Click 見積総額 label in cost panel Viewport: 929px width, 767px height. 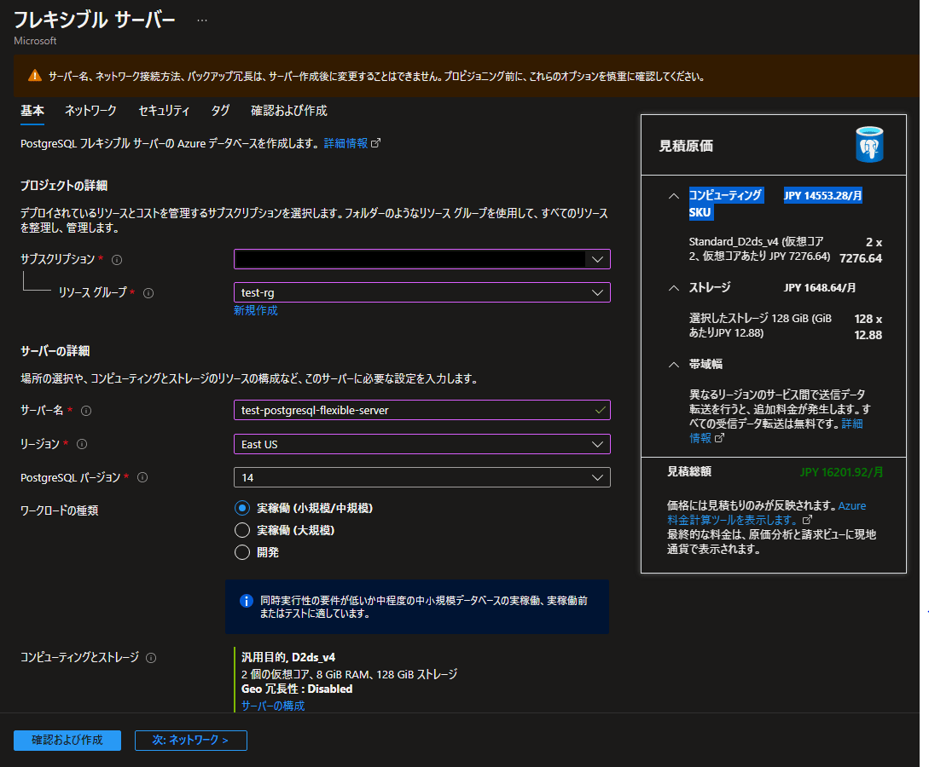pyautogui.click(x=689, y=471)
